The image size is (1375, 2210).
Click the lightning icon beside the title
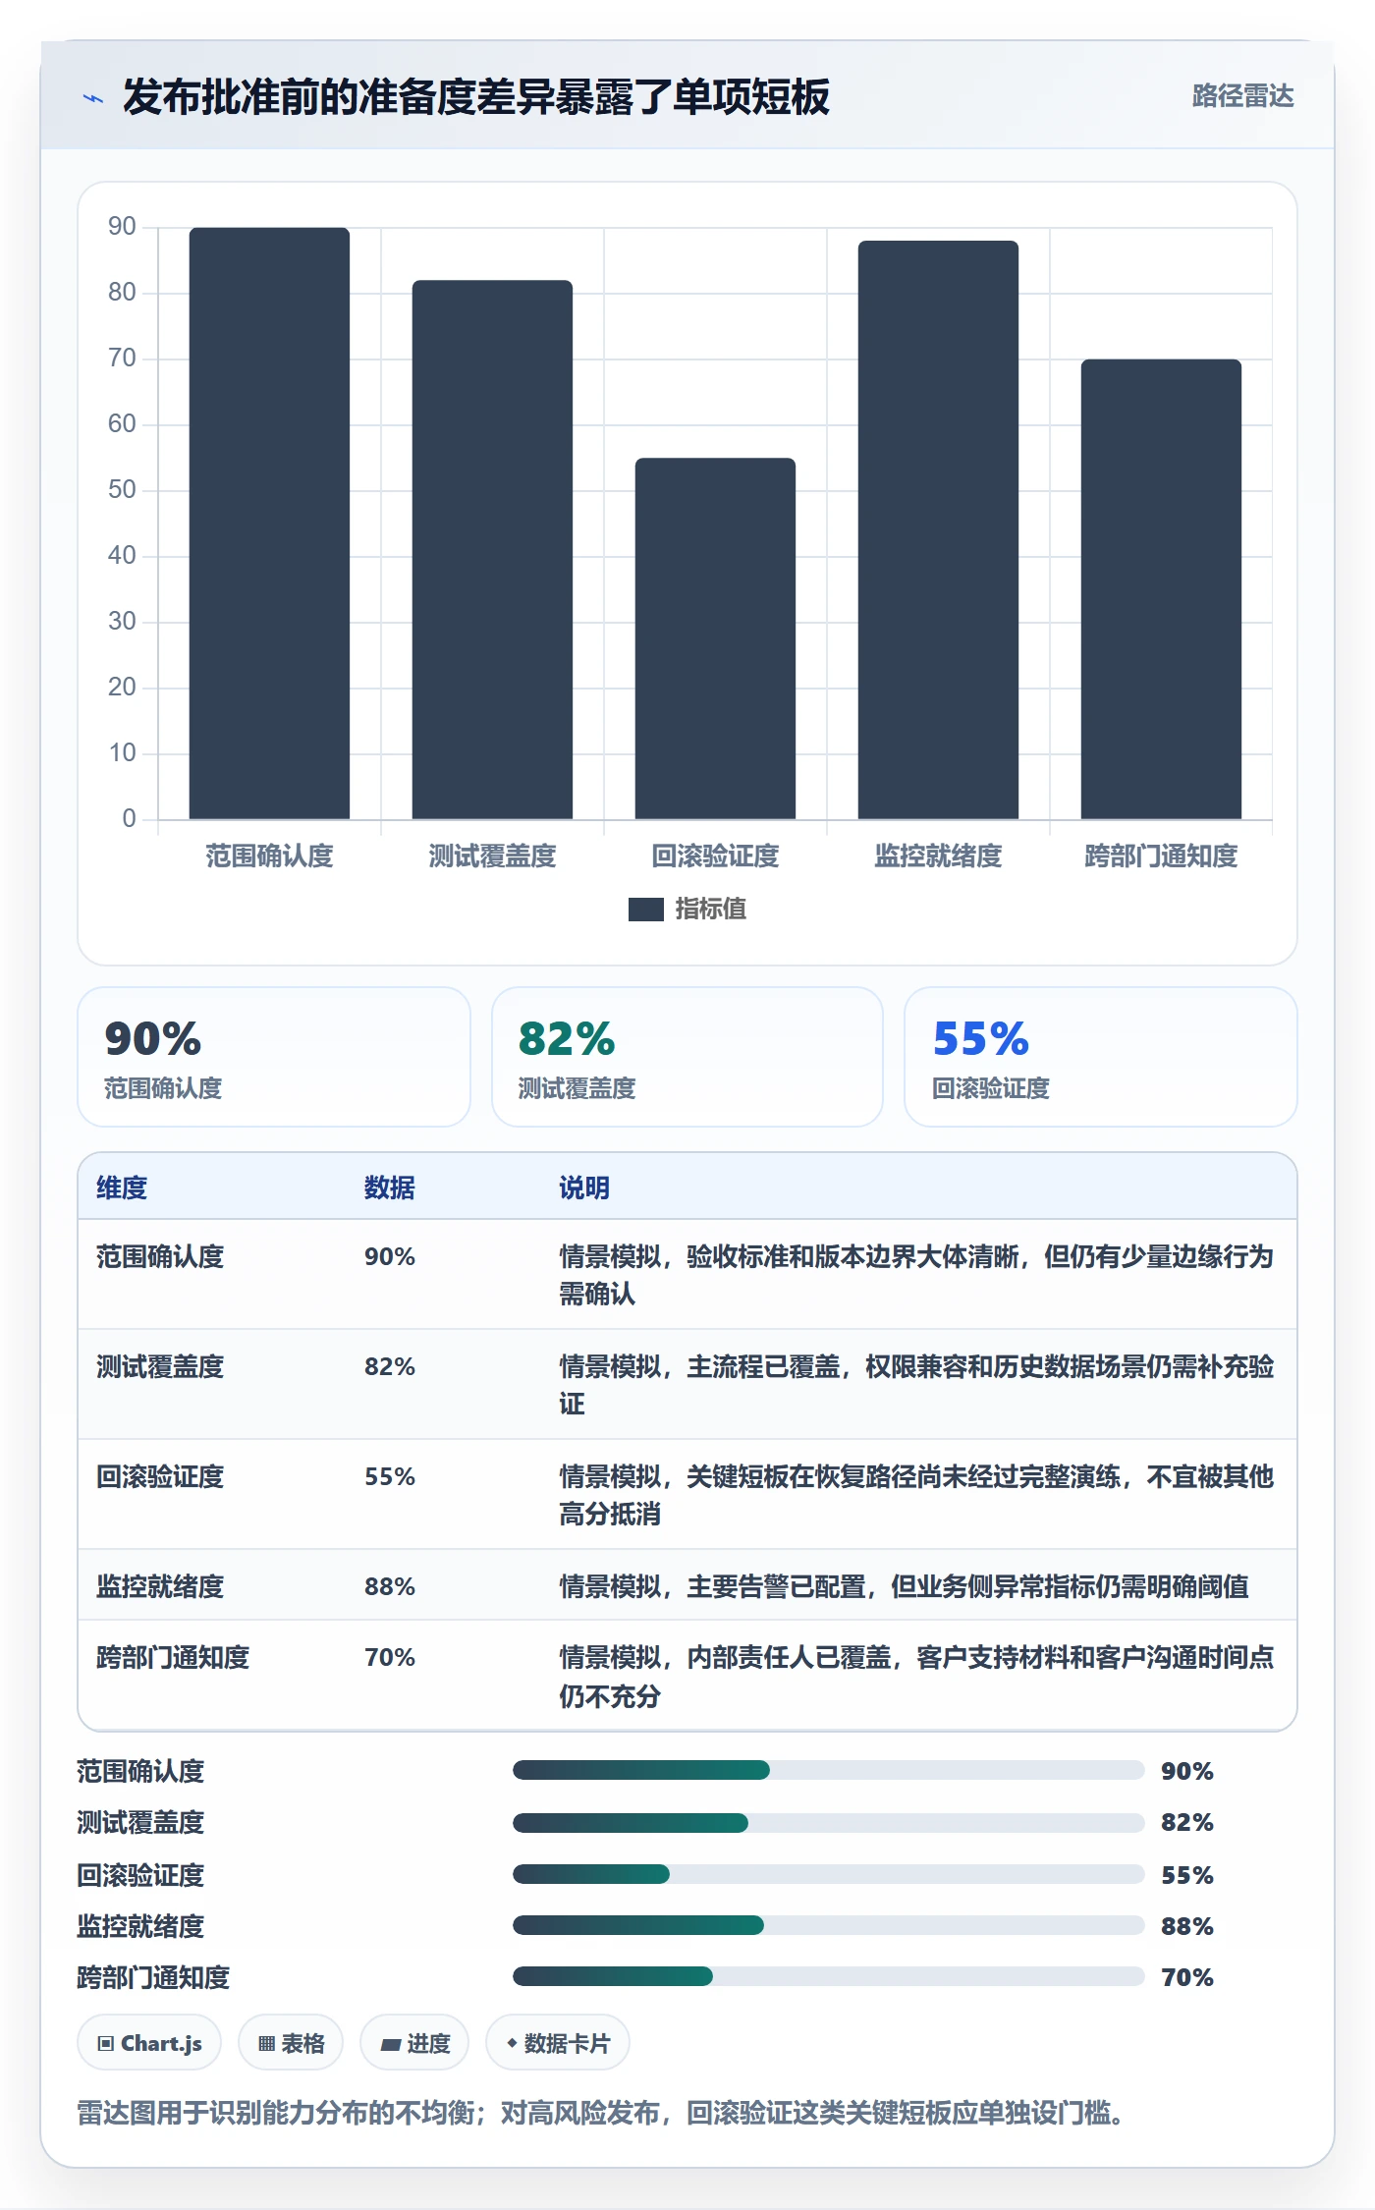click(93, 98)
